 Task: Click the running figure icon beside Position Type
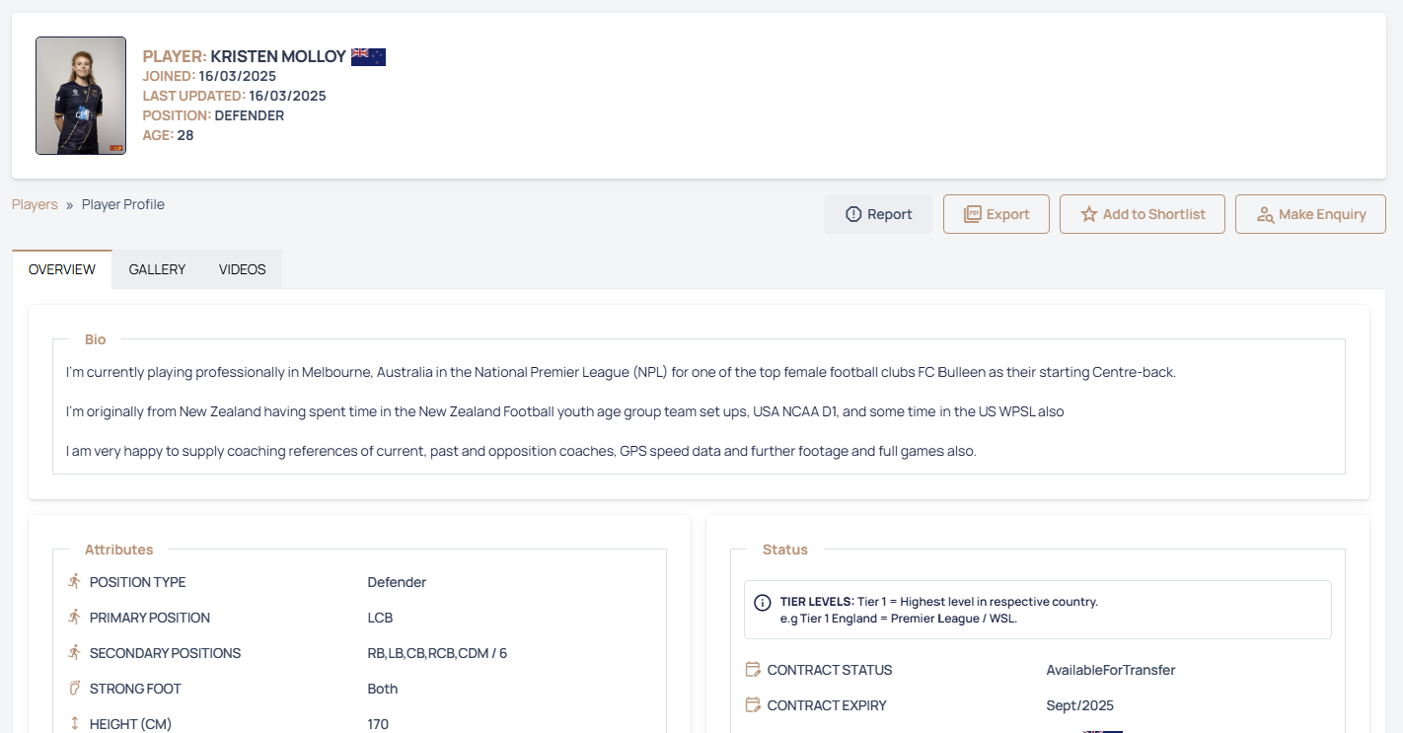(74, 582)
